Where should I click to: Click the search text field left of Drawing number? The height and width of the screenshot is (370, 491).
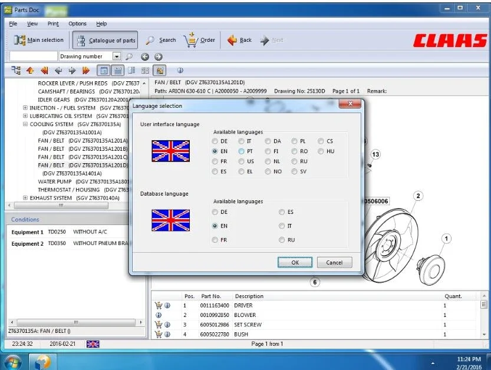click(33, 57)
